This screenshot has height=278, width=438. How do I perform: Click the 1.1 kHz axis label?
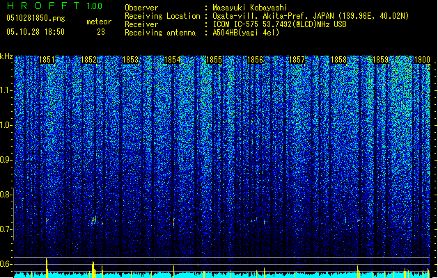pos(6,90)
